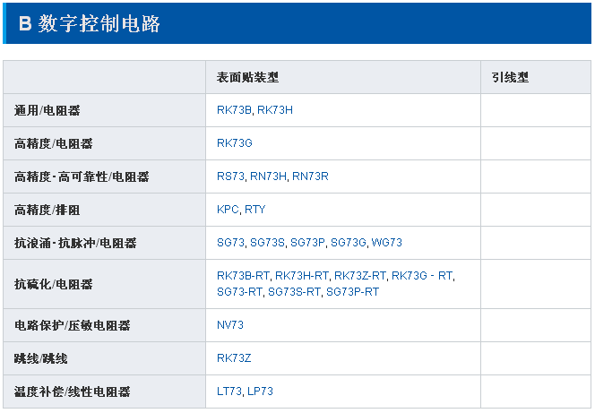Click the RK73H resistor link
595x413 pixels.
275,110
